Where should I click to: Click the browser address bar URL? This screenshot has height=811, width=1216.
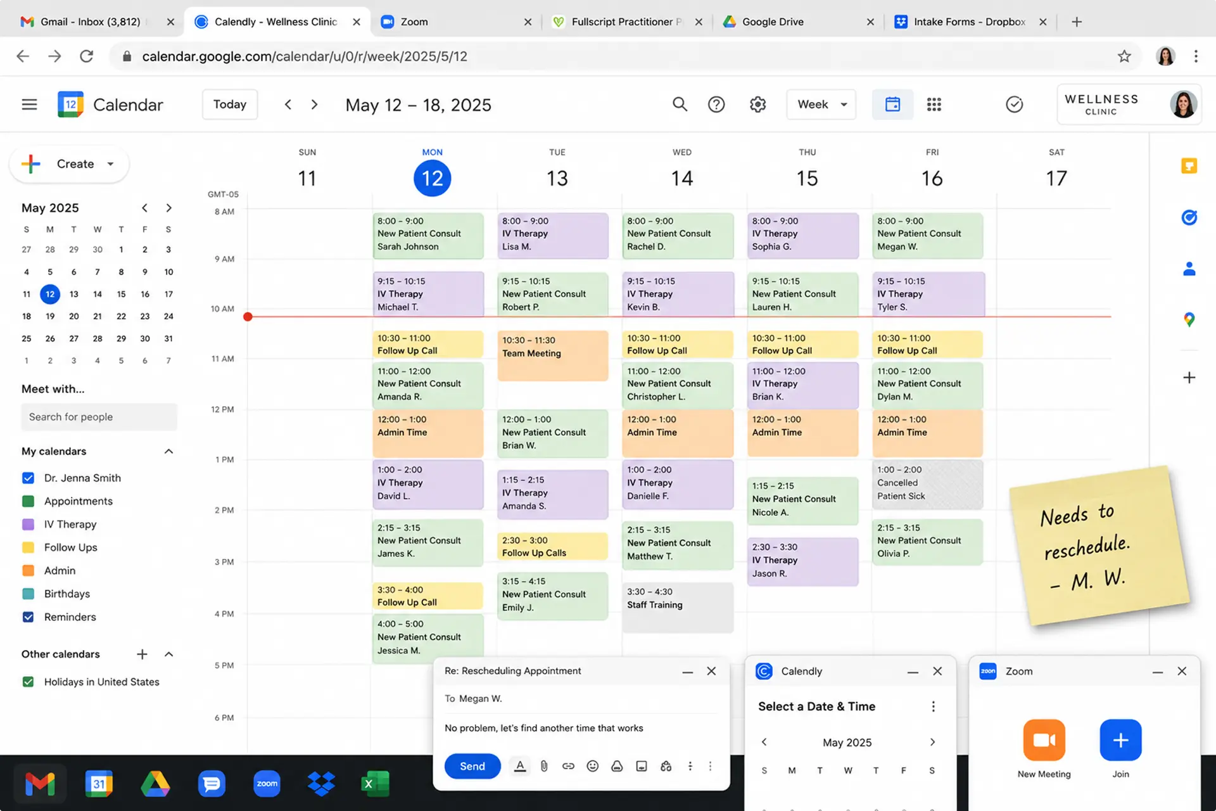pos(305,56)
